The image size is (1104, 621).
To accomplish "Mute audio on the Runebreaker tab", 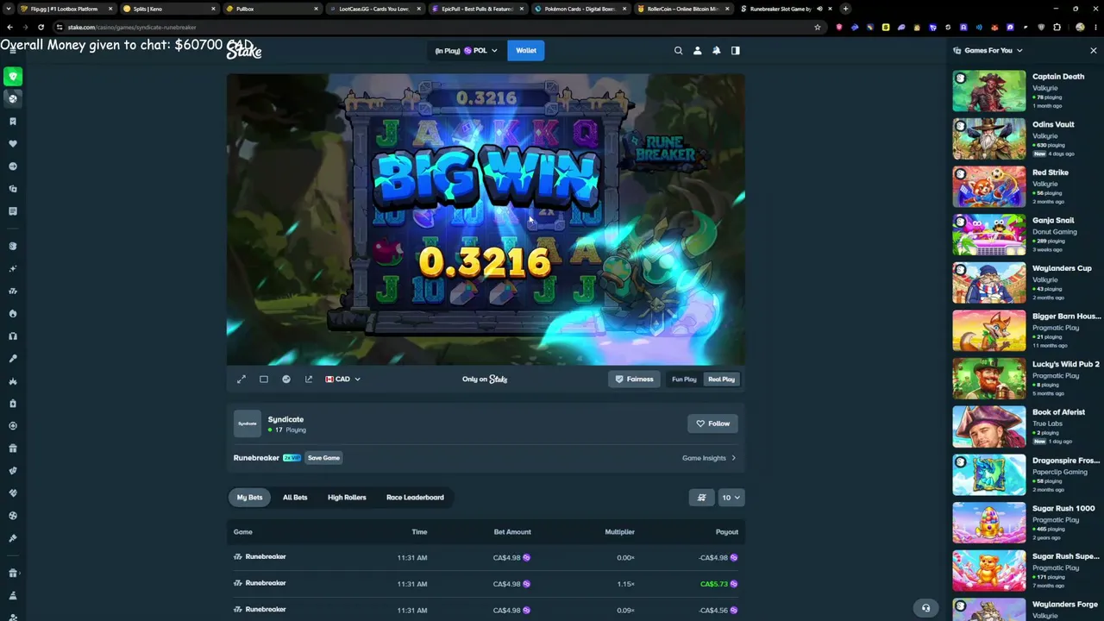I will click(820, 9).
